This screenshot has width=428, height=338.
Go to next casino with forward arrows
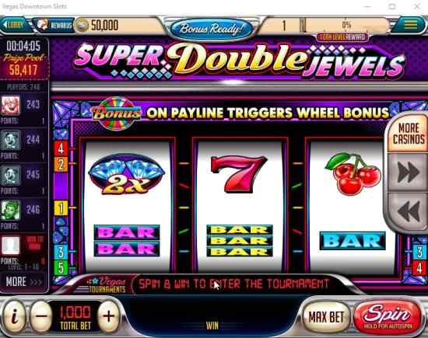(x=408, y=172)
